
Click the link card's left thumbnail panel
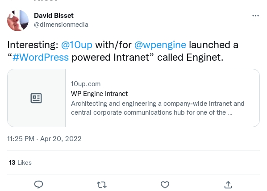[37, 98]
